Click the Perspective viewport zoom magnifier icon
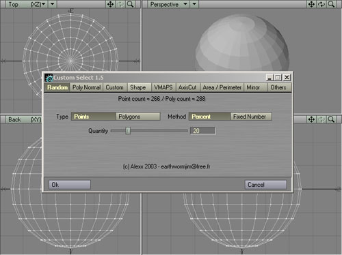Viewport: 342px width, 255px height. pyautogui.click(x=331, y=4)
